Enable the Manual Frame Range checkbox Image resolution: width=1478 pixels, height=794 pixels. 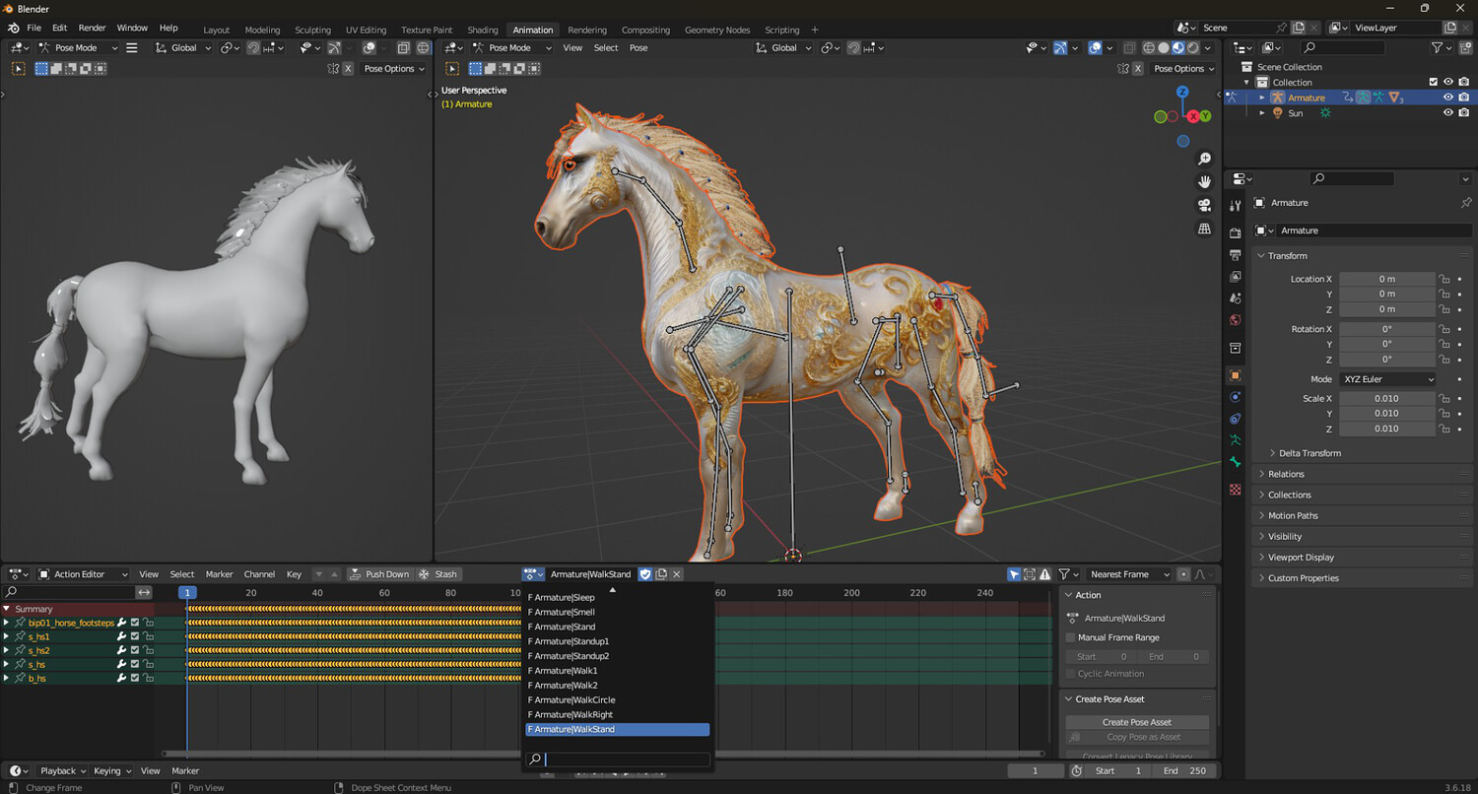(x=1071, y=637)
